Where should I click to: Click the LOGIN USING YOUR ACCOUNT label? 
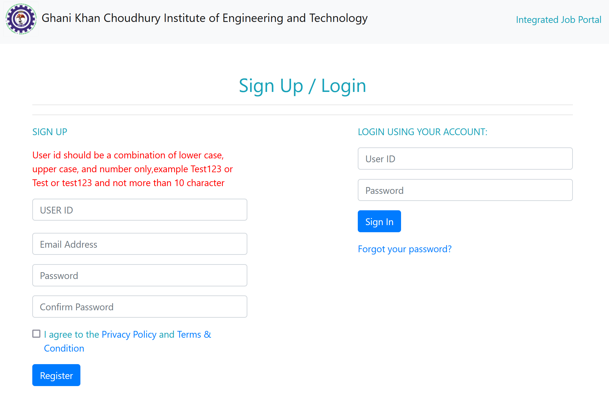422,132
